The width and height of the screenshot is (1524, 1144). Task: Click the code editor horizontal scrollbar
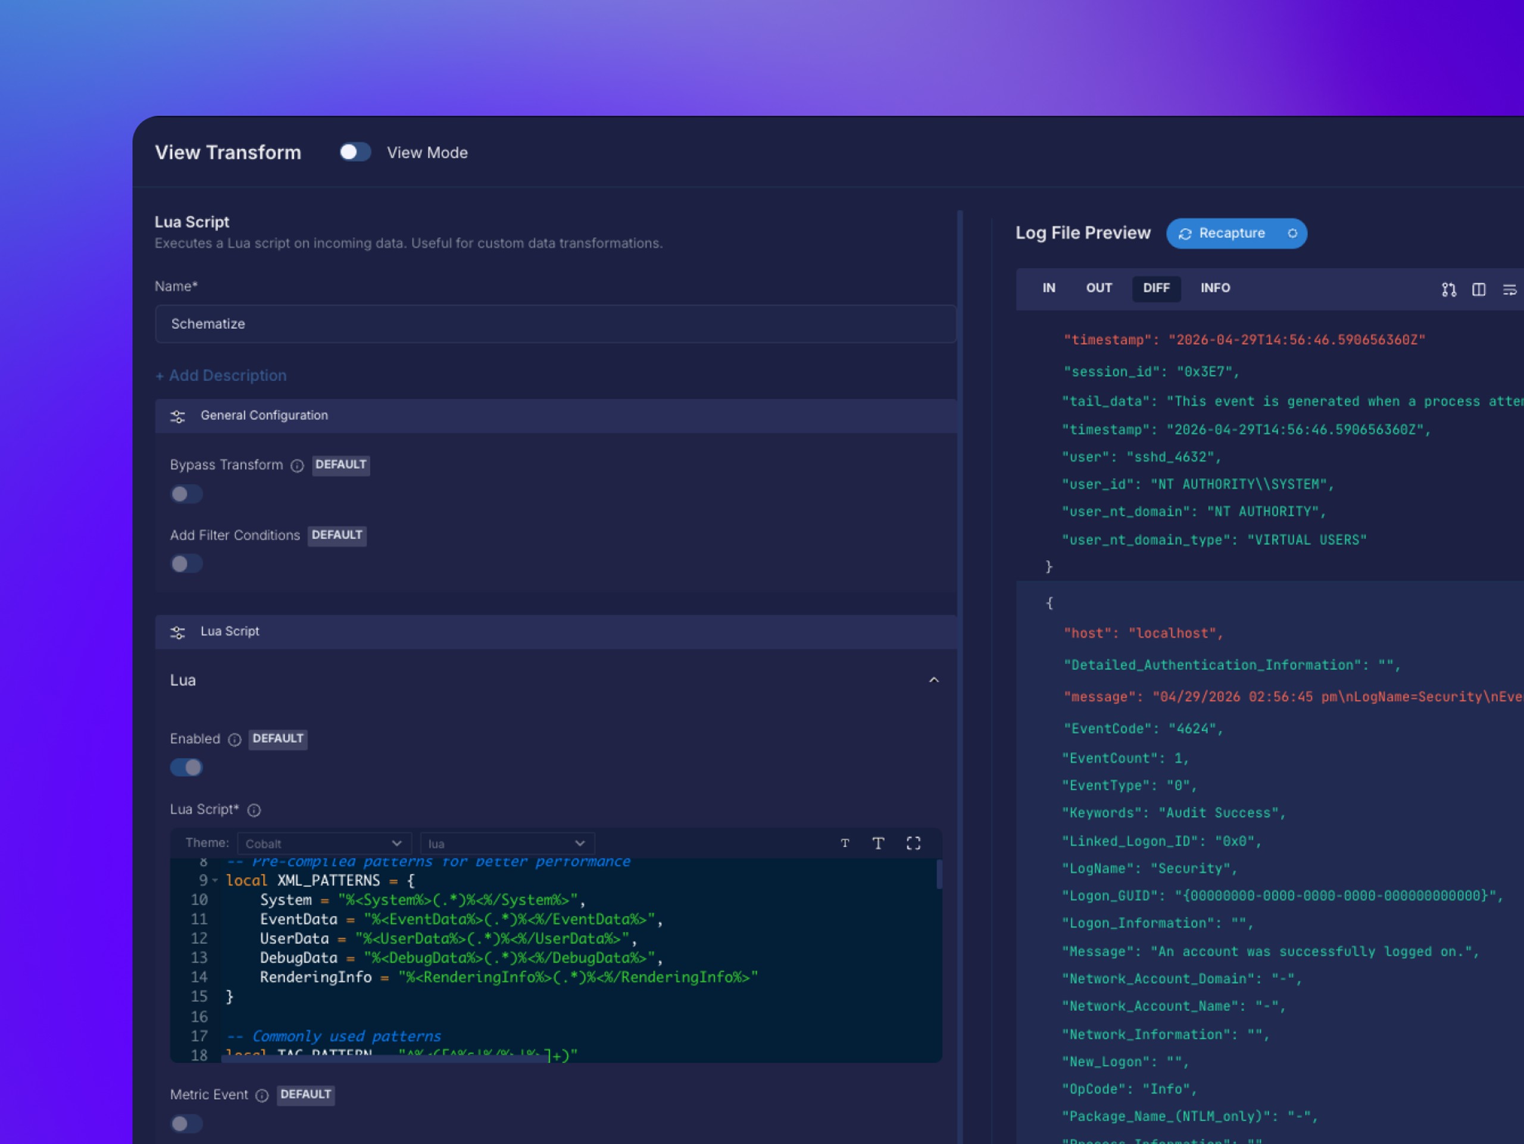click(385, 1059)
